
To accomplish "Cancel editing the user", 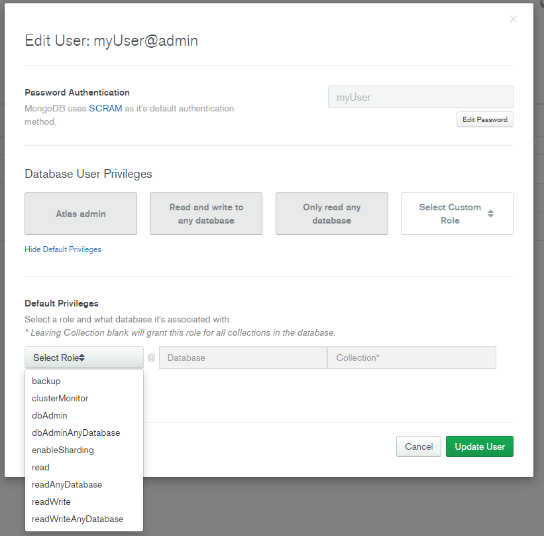I will [x=419, y=446].
